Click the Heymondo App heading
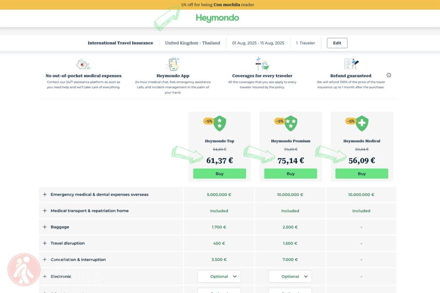 coord(173,76)
